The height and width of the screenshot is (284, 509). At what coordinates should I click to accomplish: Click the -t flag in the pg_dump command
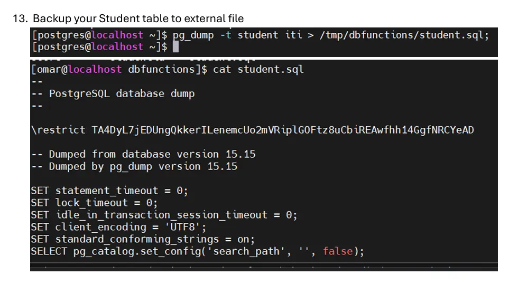[226, 35]
